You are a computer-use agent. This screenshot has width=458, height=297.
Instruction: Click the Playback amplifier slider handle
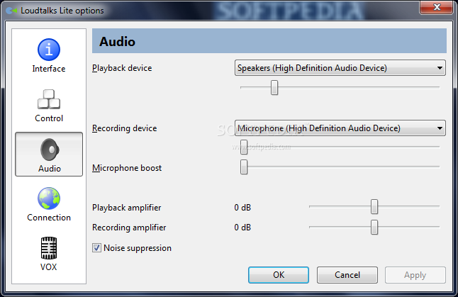pyautogui.click(x=374, y=207)
